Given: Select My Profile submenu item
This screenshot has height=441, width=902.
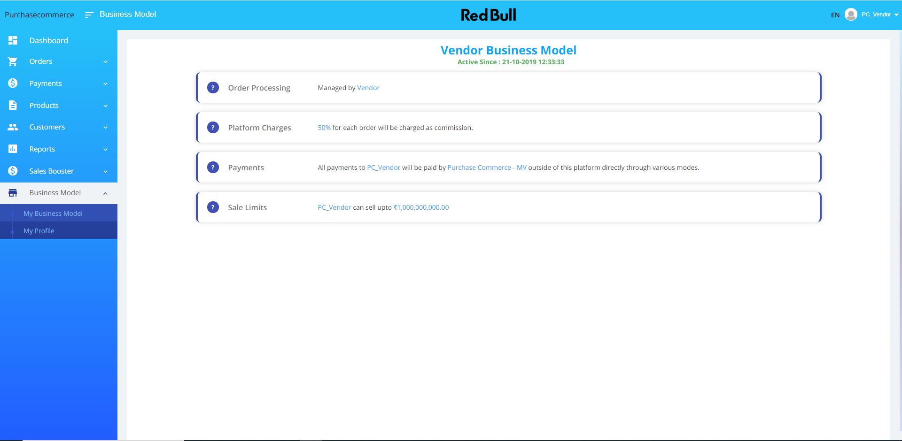Looking at the screenshot, I should coord(59,230).
